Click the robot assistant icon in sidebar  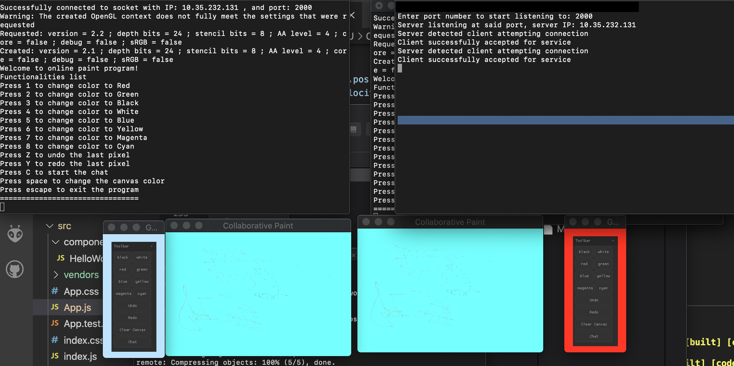click(x=15, y=234)
